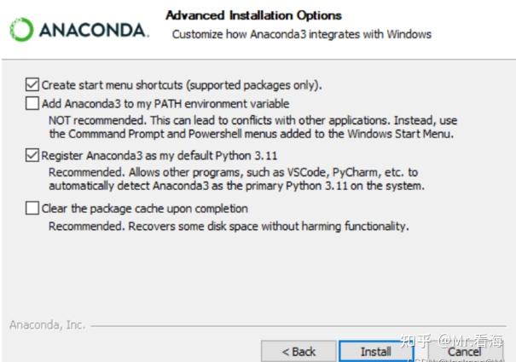Image resolution: width=516 pixels, height=362 pixels.
Task: Click the 'Anaconda, Inc.' branding text
Action: [47, 325]
